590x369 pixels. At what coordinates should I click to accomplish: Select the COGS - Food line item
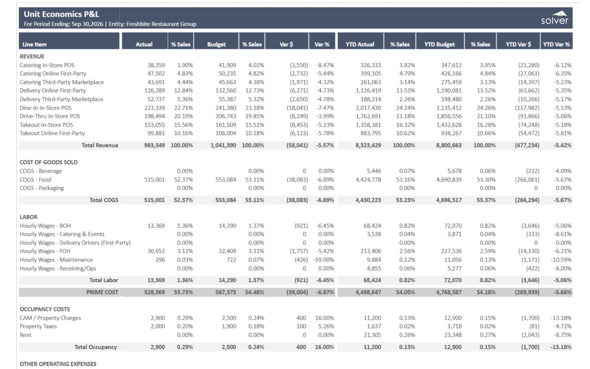(x=35, y=180)
